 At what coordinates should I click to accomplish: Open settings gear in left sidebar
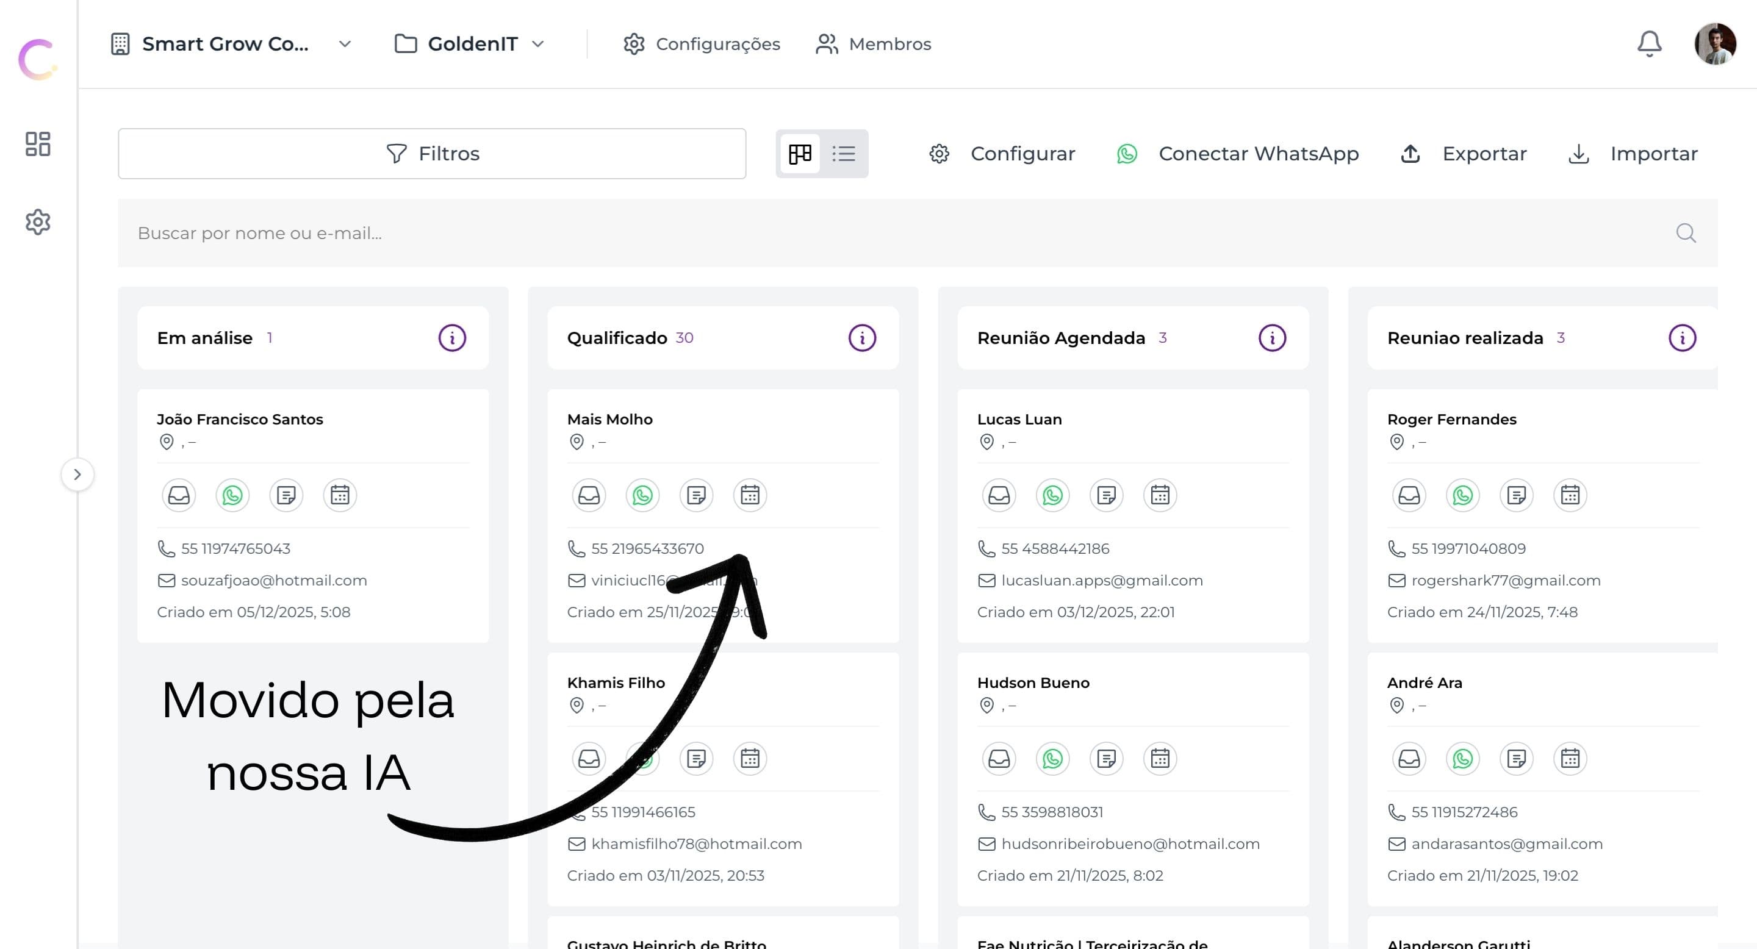tap(37, 222)
